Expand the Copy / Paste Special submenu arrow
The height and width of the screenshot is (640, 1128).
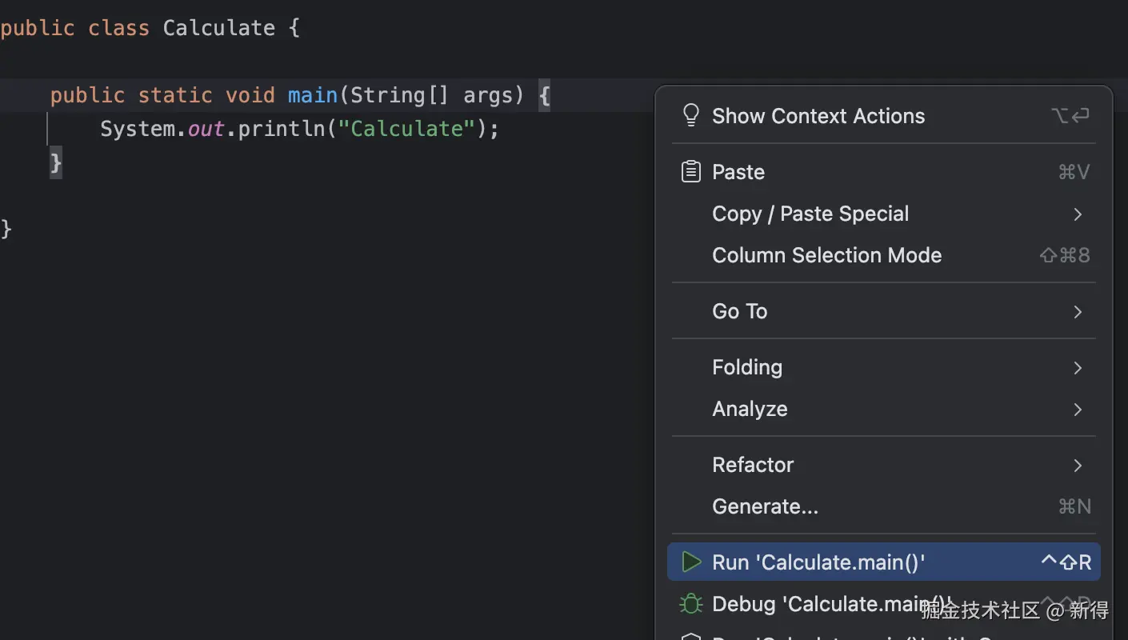click(x=1078, y=214)
